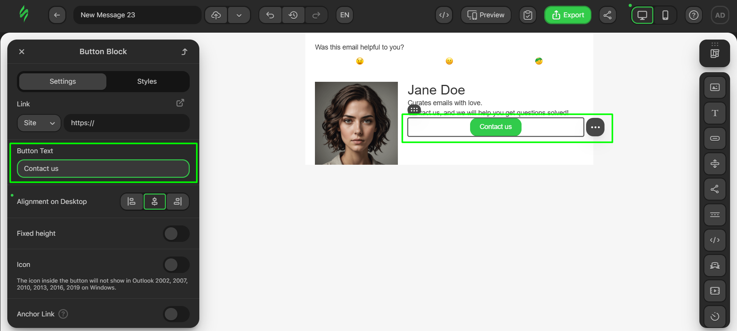
Task: Select the Spacer block icon
Action: (715, 164)
